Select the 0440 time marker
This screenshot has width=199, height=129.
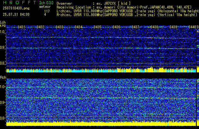click(192, 27)
